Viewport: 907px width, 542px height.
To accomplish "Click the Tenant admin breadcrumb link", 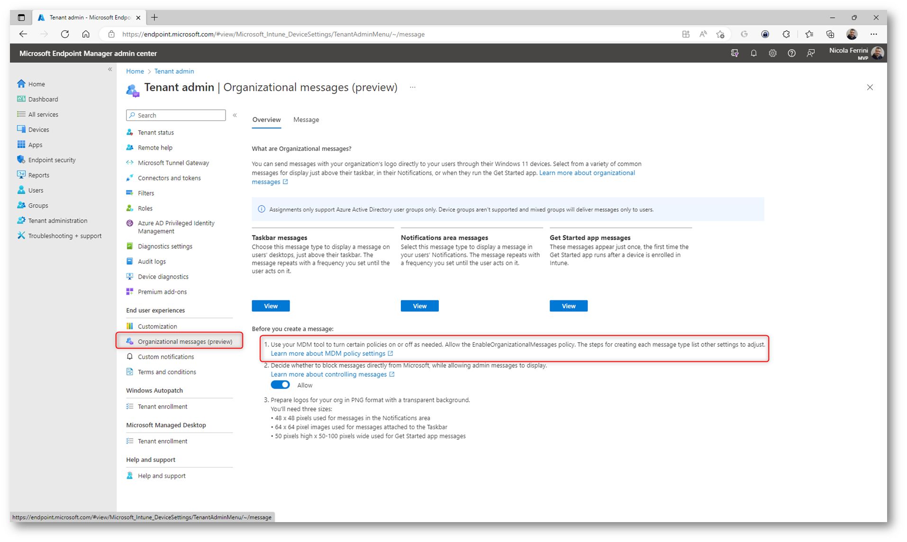I will pyautogui.click(x=174, y=71).
